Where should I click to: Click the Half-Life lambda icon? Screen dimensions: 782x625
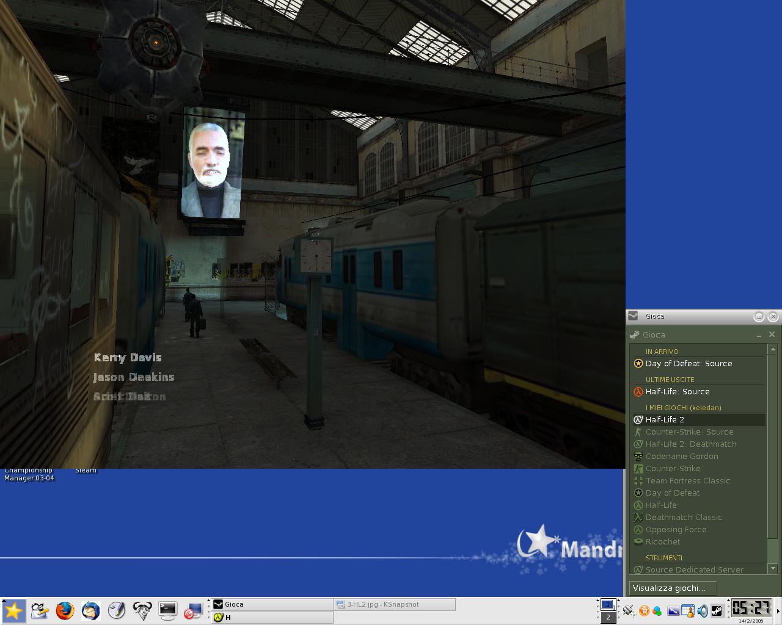(638, 505)
